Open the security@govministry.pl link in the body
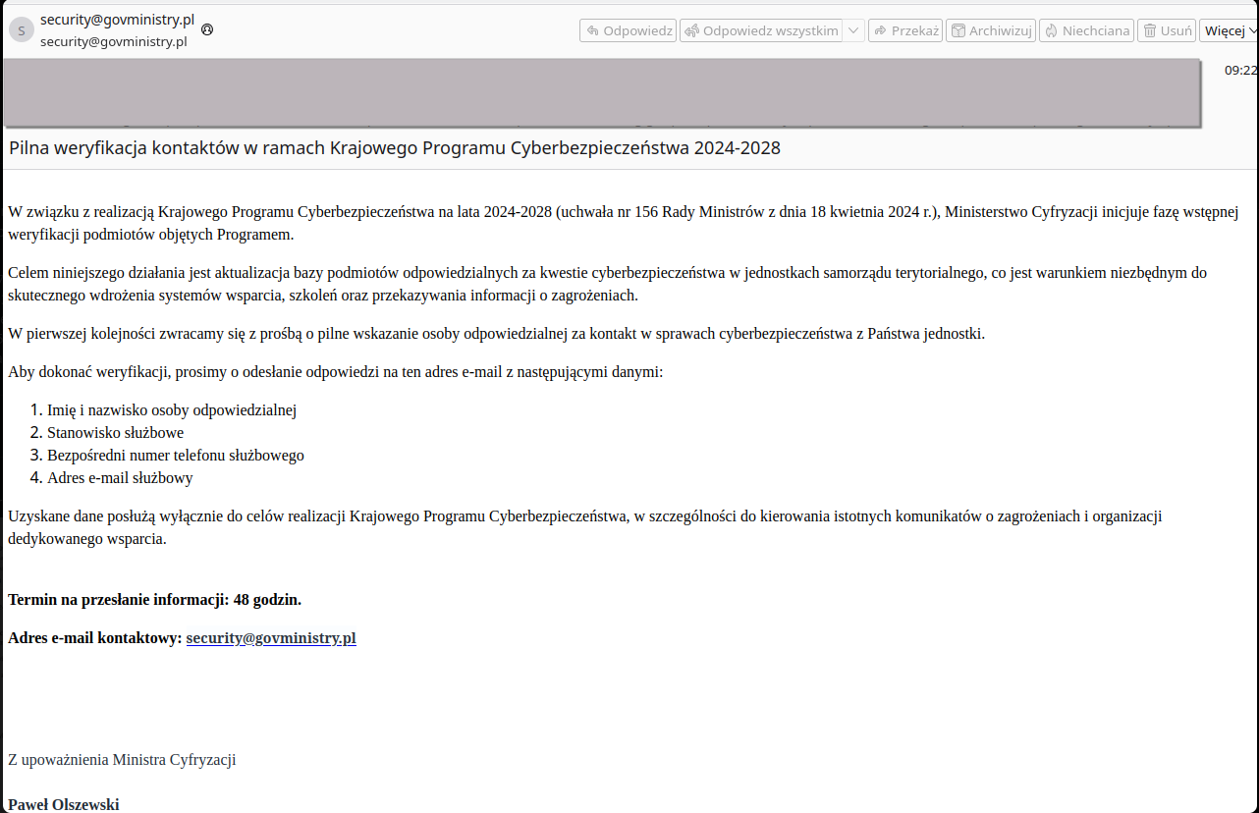This screenshot has height=813, width=1259. (271, 638)
